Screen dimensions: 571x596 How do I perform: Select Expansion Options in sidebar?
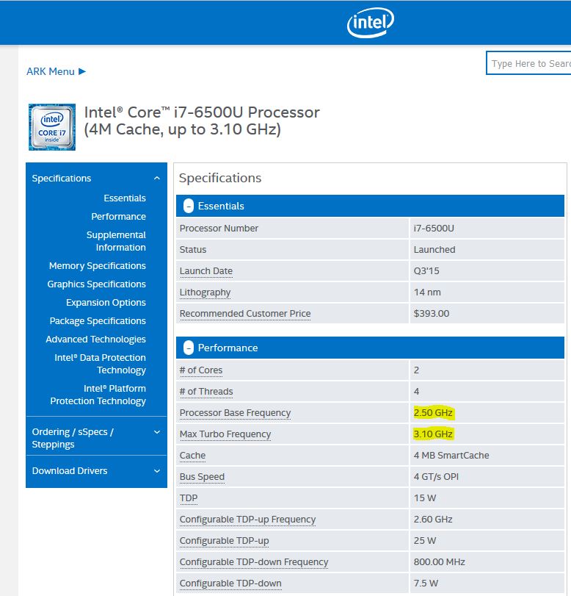(106, 302)
